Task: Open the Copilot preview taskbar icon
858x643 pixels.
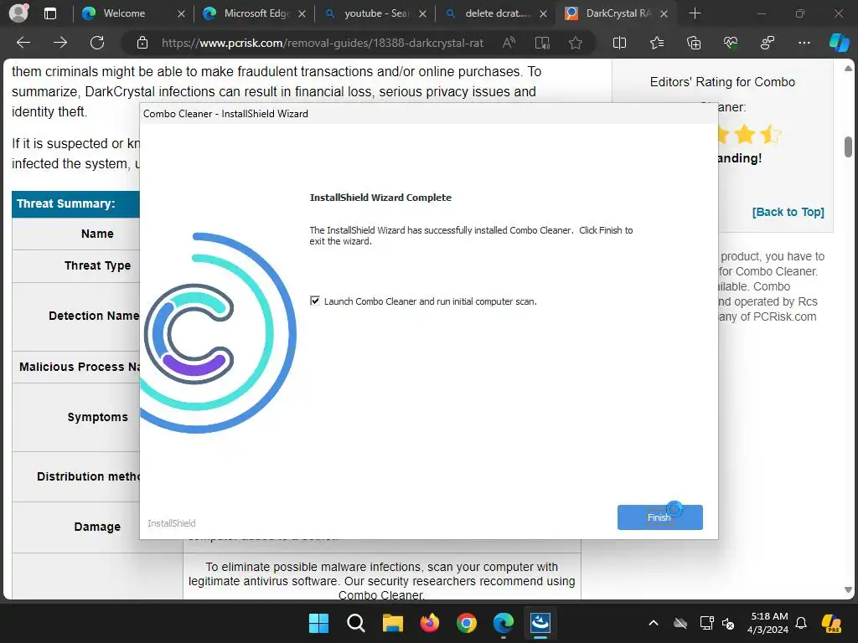Action: 831,623
